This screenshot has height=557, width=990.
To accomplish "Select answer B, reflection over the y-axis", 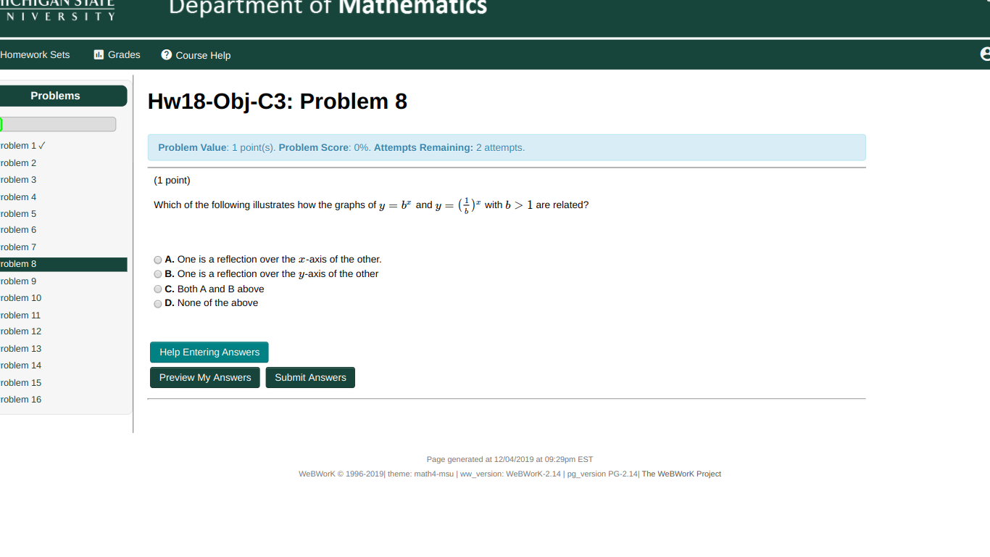I will pos(157,274).
